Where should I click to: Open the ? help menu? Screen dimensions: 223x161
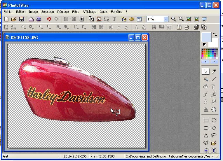point(126,12)
